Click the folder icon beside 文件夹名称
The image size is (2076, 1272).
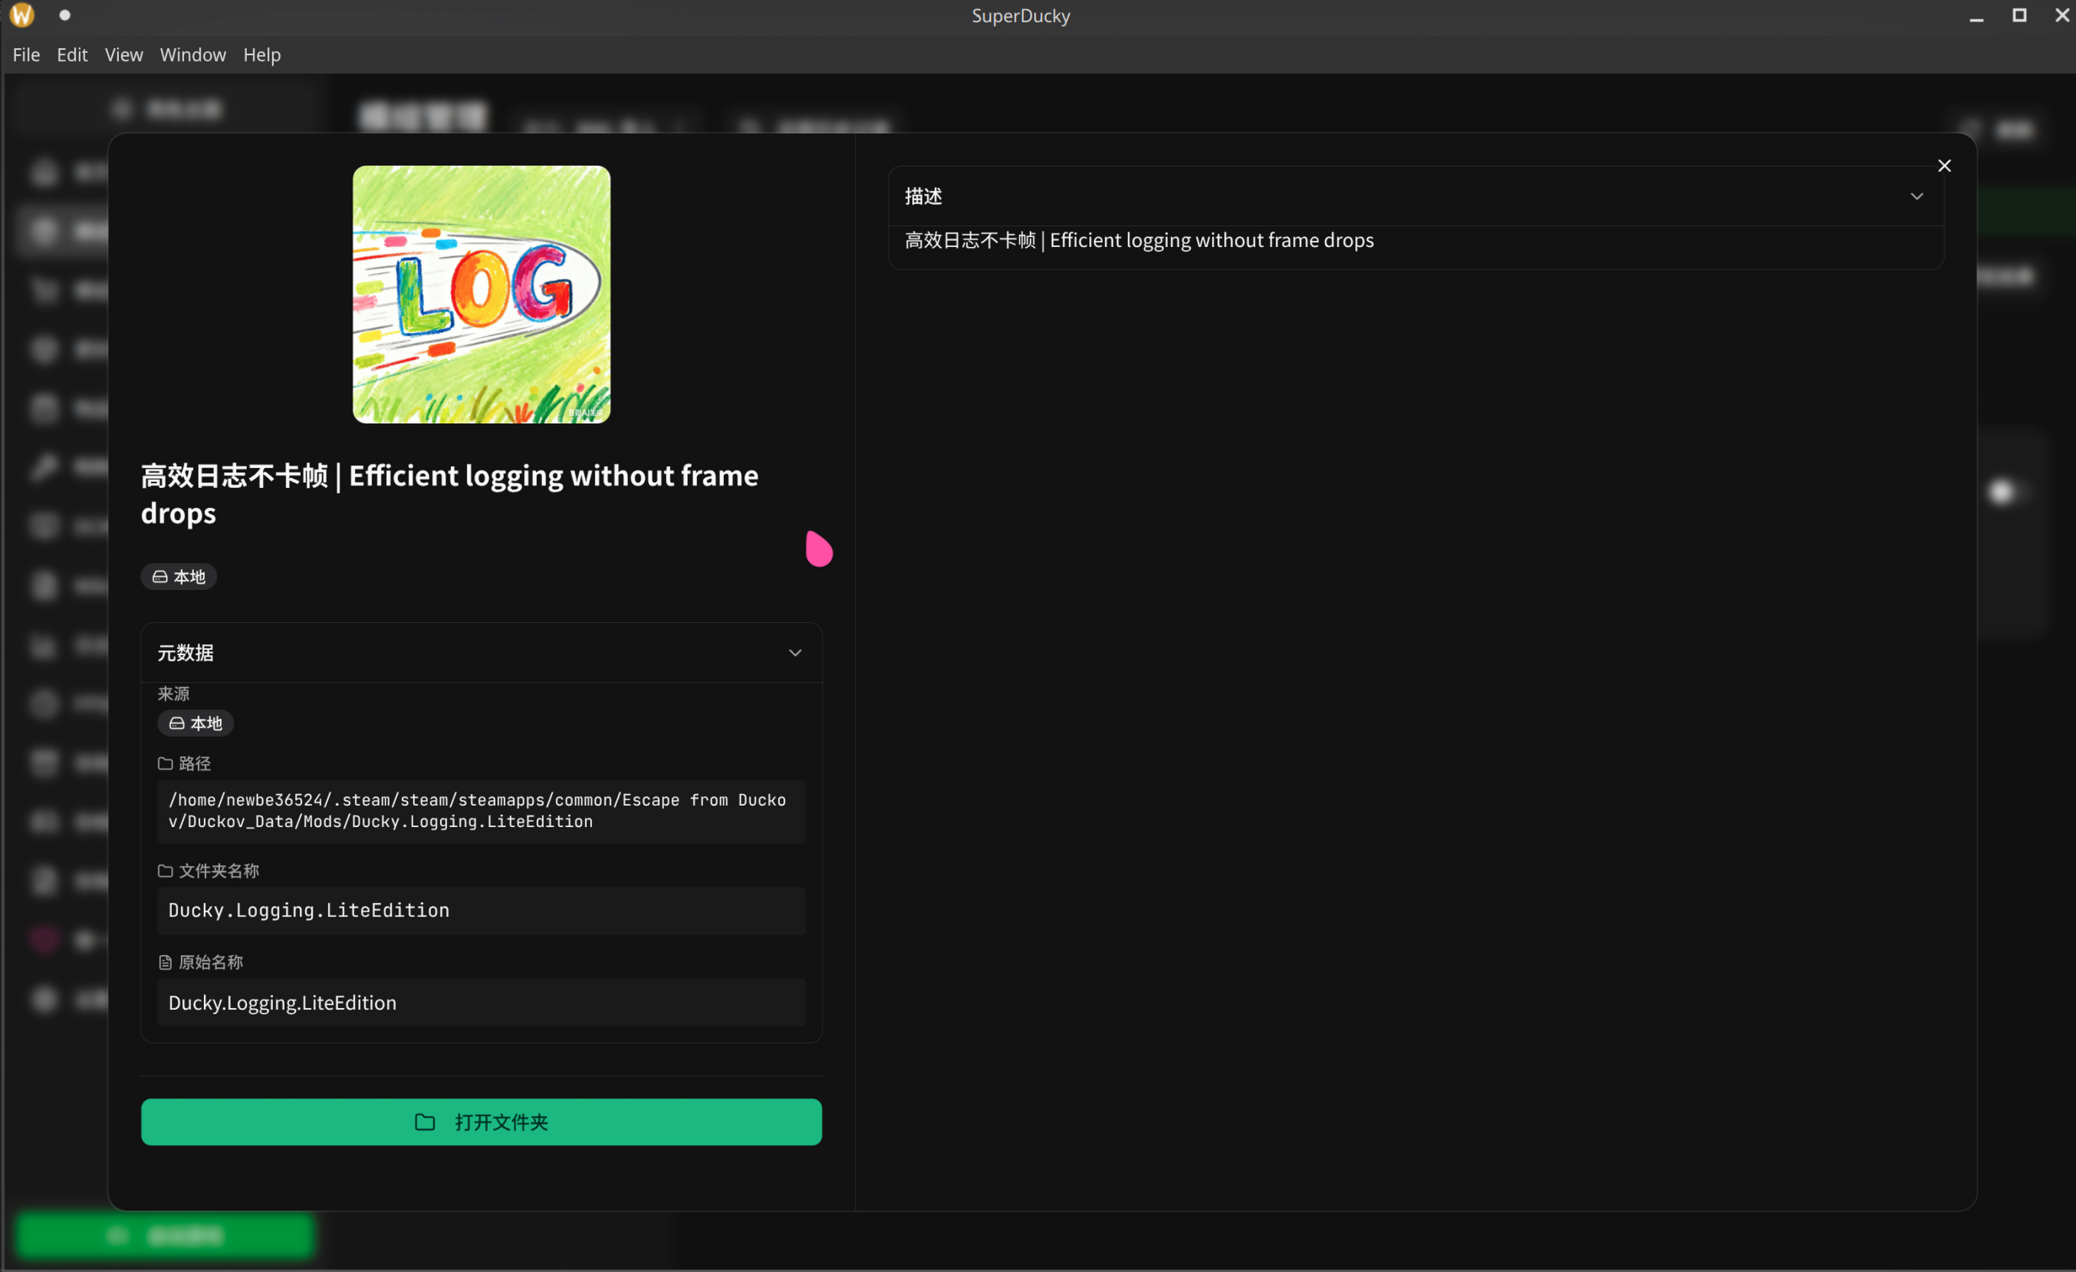(165, 871)
